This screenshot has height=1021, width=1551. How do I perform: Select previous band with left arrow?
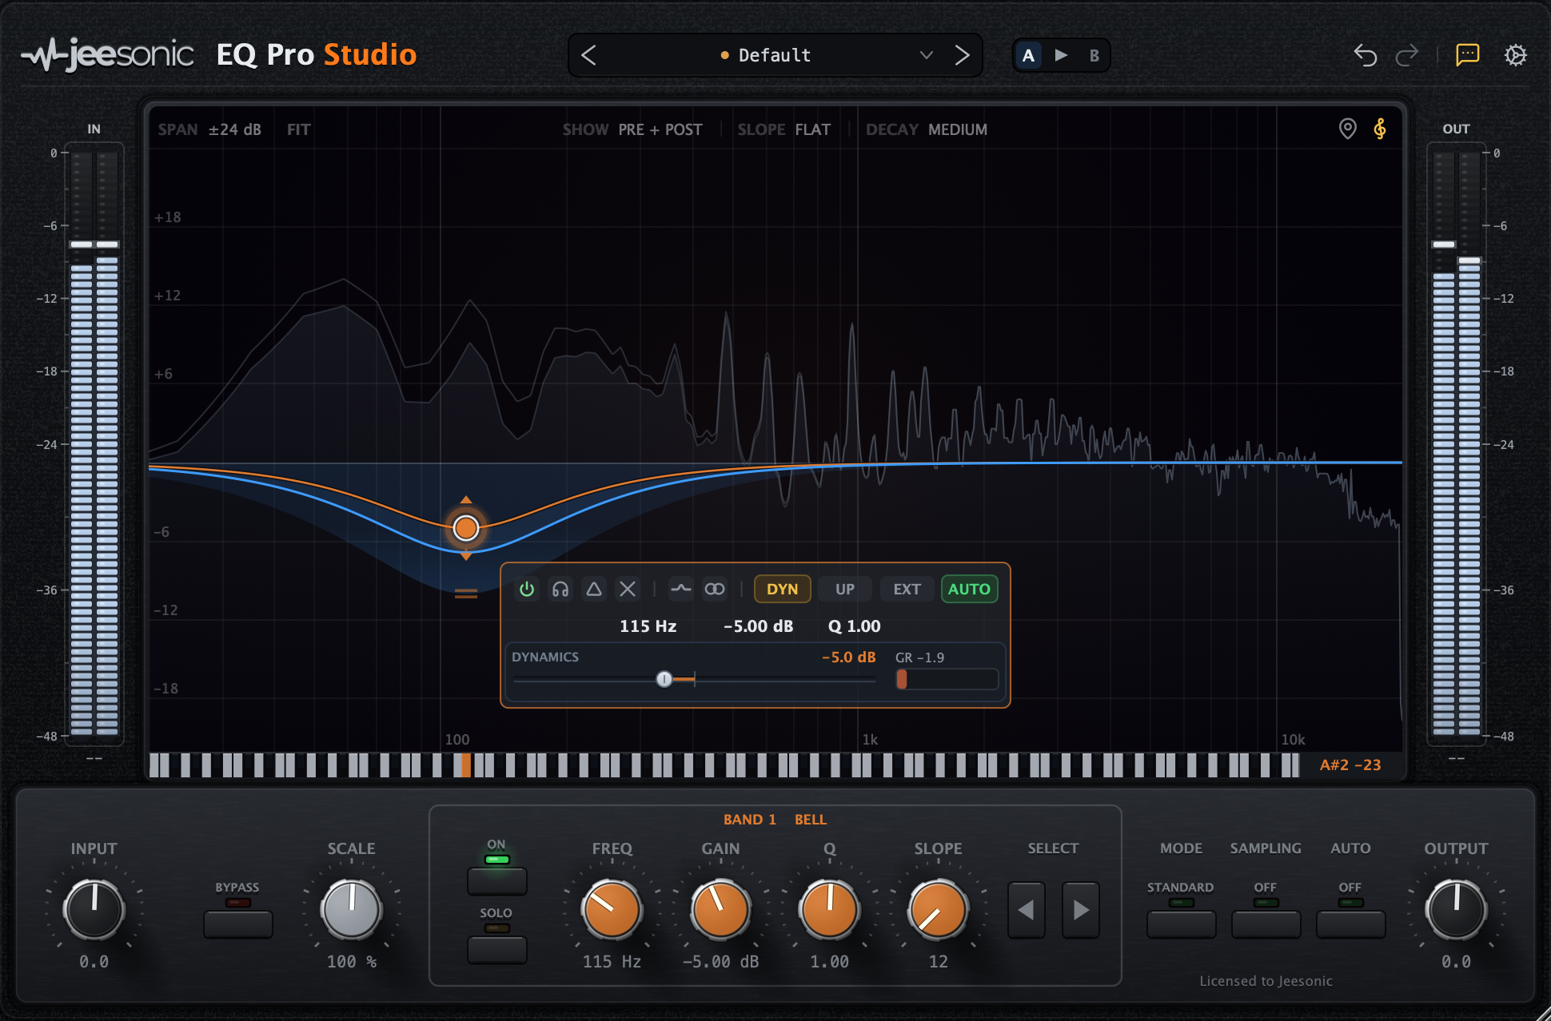click(x=1027, y=909)
